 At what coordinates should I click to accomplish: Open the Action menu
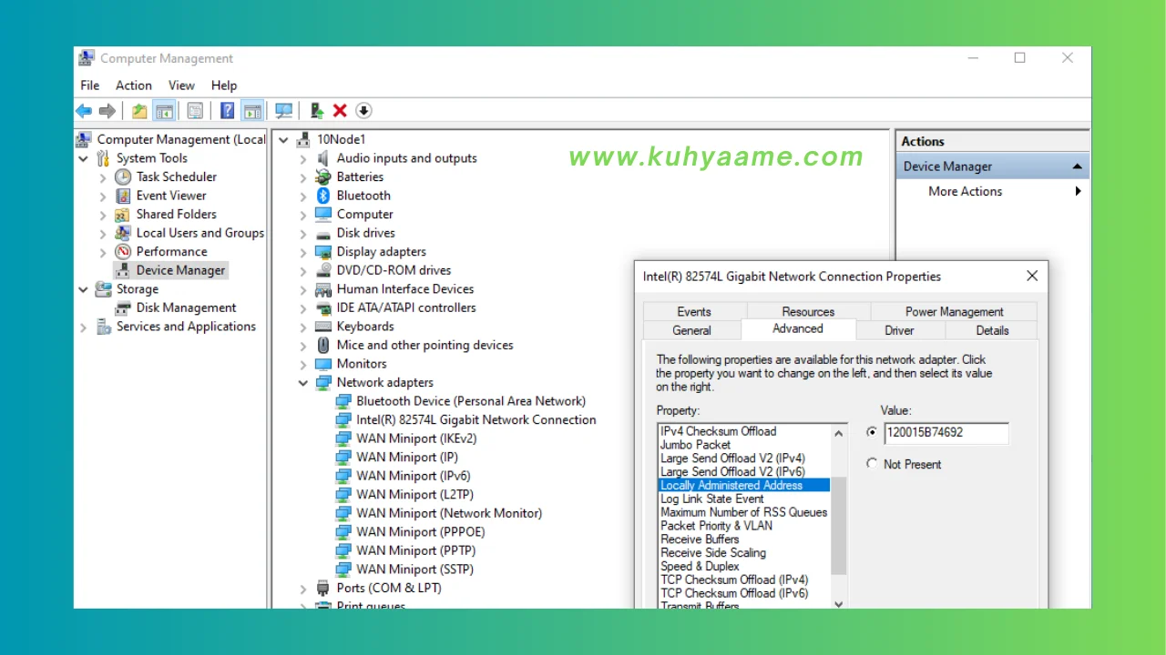click(x=134, y=86)
